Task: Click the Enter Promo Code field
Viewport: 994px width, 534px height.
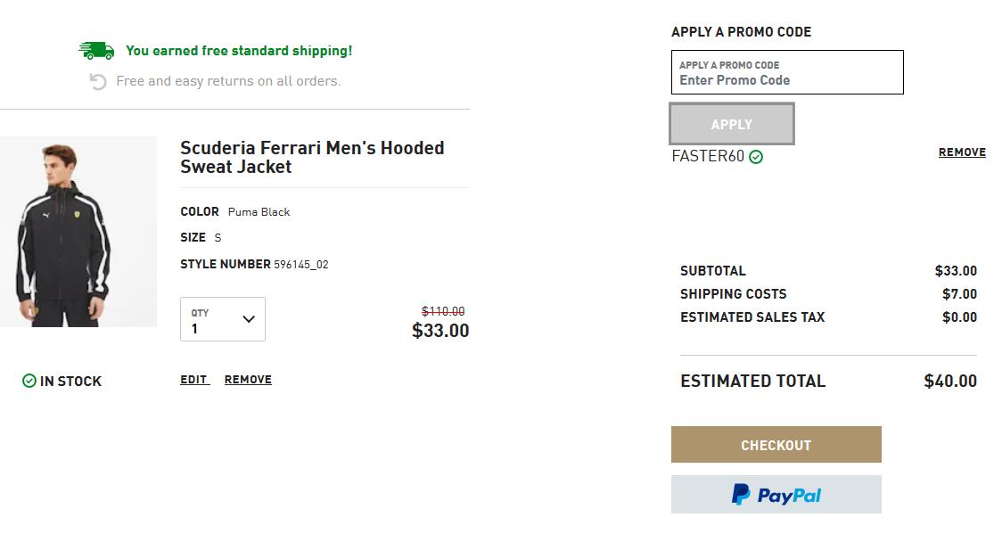Action: pyautogui.click(x=787, y=72)
